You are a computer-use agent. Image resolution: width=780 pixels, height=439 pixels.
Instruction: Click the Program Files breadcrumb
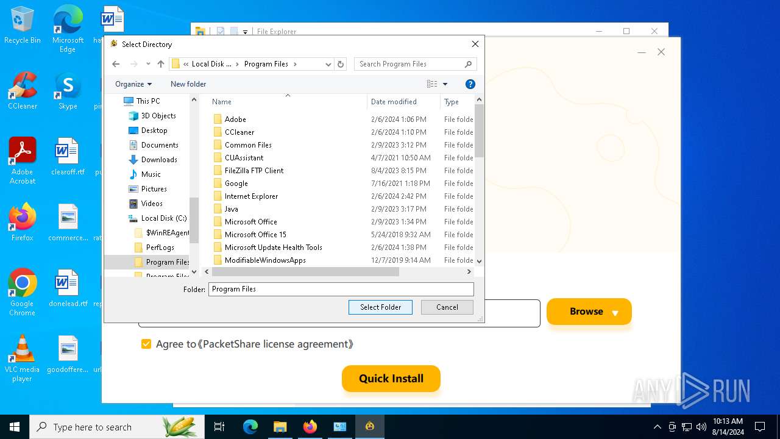pos(266,64)
